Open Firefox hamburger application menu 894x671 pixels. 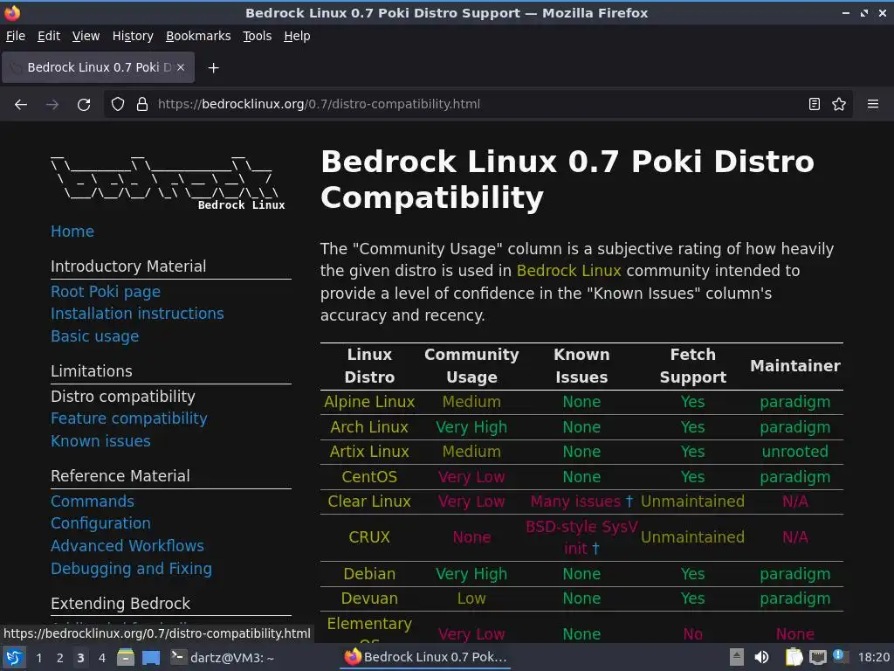[x=873, y=105]
